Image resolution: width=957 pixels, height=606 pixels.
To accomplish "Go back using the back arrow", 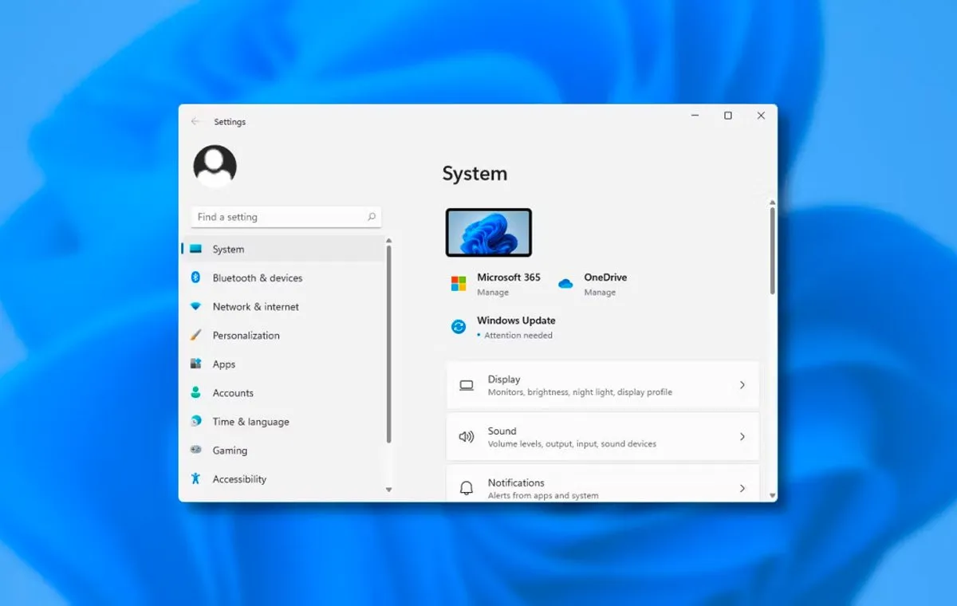I will pyautogui.click(x=195, y=122).
